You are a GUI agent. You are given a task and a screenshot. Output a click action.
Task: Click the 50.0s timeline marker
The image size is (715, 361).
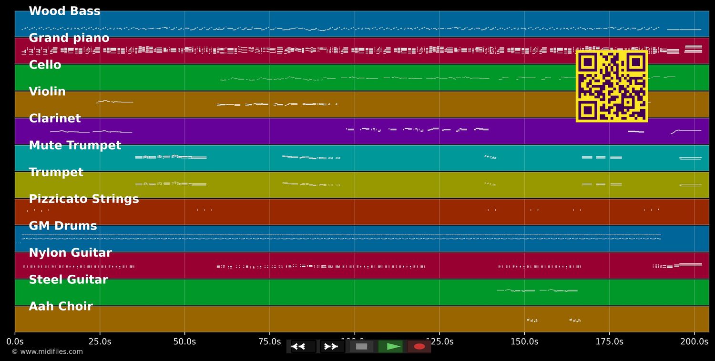[184, 341]
